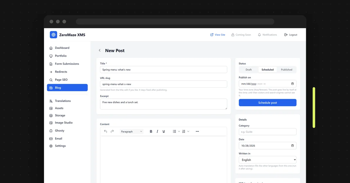Go to Email in the sidebar

pyautogui.click(x=67, y=139)
